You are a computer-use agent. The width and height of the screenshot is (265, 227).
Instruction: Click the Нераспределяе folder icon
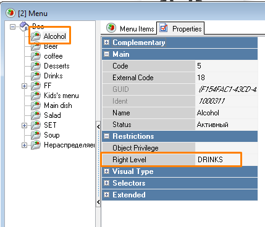(36, 145)
